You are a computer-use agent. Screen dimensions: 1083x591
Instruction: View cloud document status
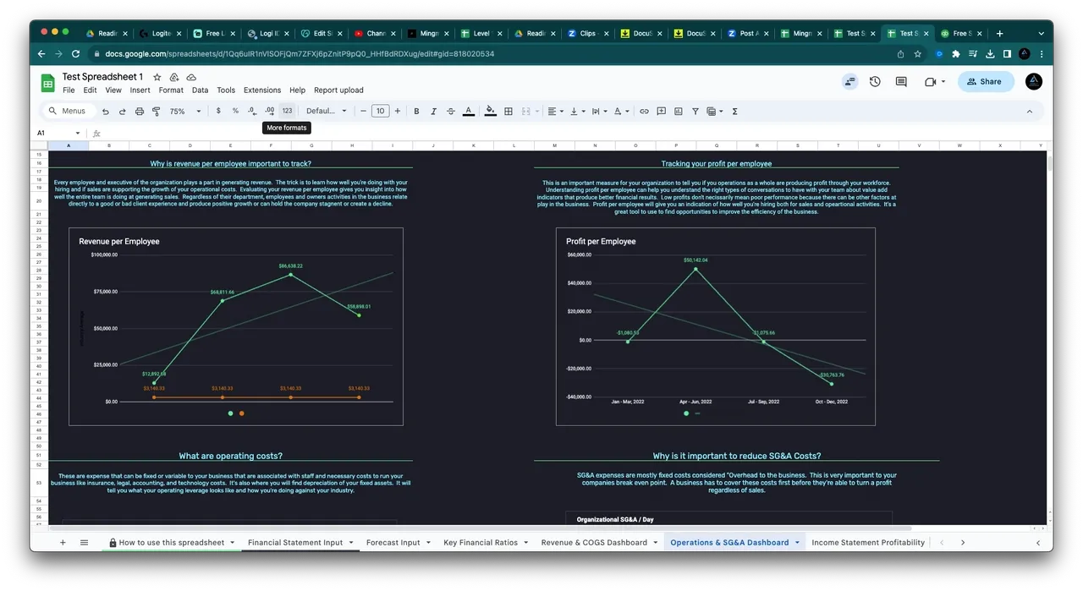(x=191, y=77)
